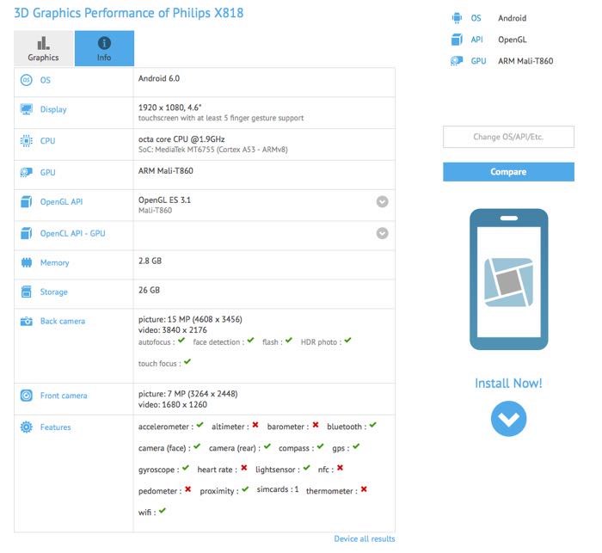Image resolution: width=602 pixels, height=553 pixels.
Task: Click the Display label link
Action: click(x=53, y=109)
